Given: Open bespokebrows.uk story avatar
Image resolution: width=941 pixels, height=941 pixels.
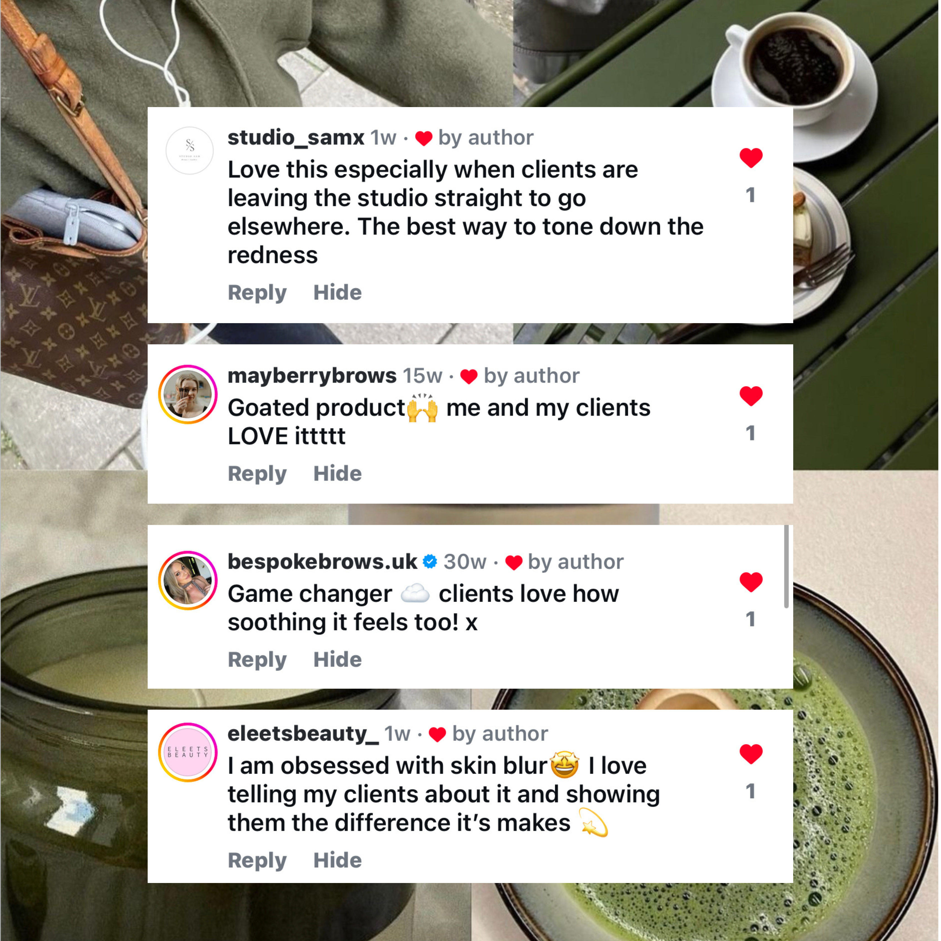Looking at the screenshot, I should (x=188, y=580).
